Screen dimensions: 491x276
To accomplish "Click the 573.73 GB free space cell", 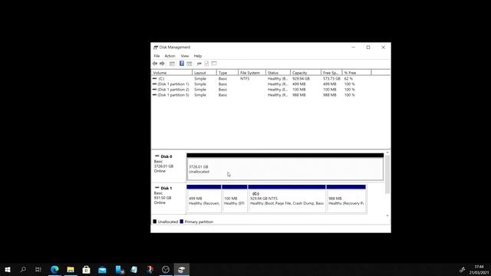I will [x=331, y=78].
